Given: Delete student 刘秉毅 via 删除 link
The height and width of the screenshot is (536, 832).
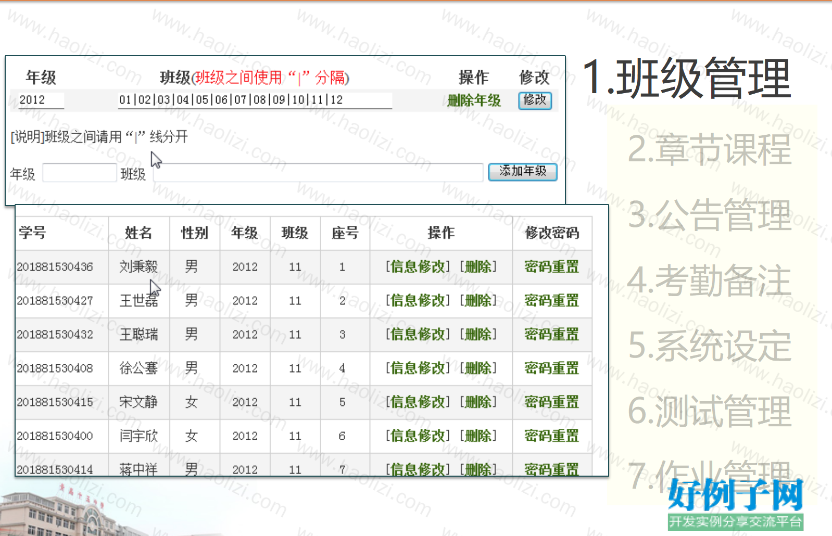Looking at the screenshot, I should click(478, 266).
